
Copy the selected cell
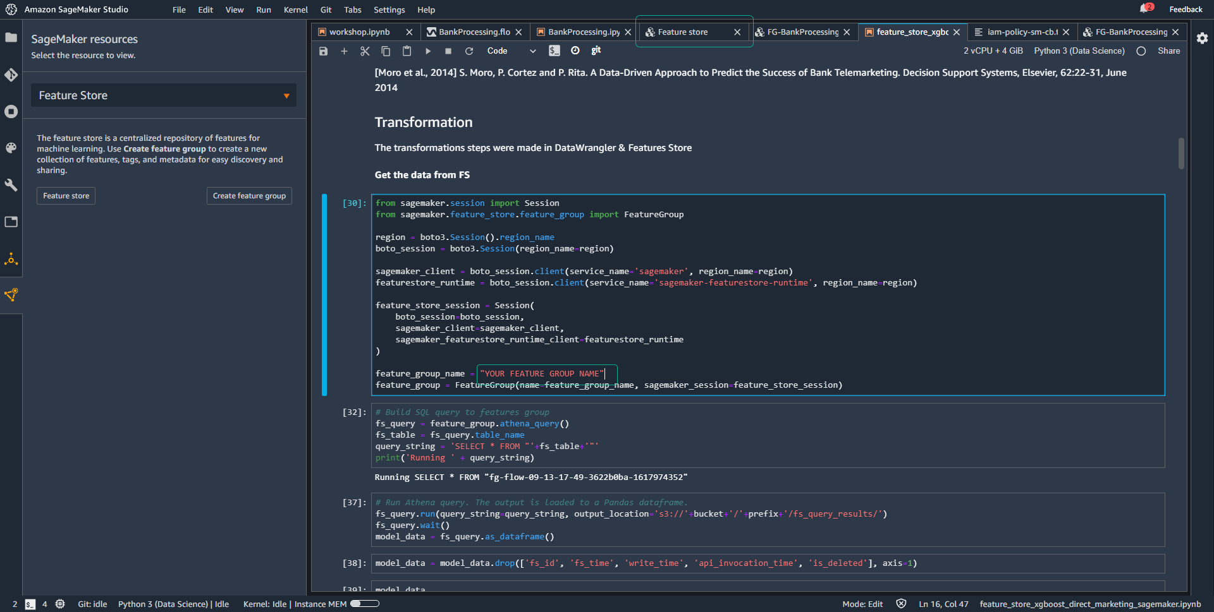coord(386,51)
